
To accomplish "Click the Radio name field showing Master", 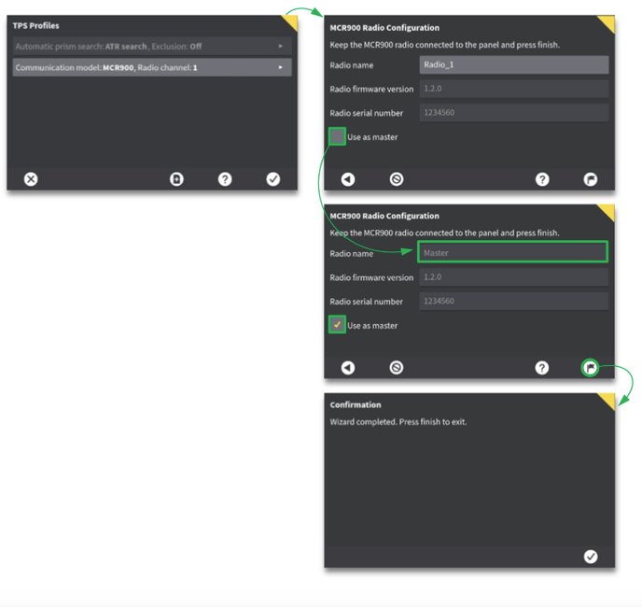I will (x=513, y=252).
